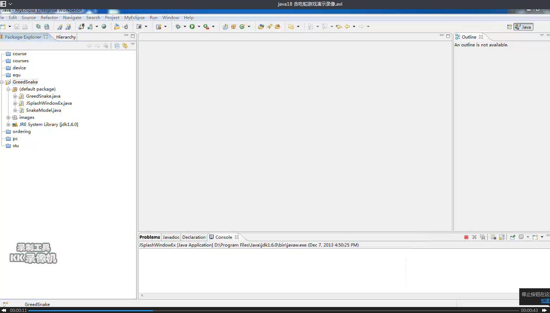Screen dimensions: 550x313
Task: Click the External Tools run icon
Action: click(206, 27)
